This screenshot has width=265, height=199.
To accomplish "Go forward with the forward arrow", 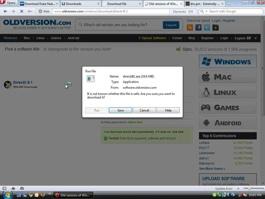I will pos(13,11).
